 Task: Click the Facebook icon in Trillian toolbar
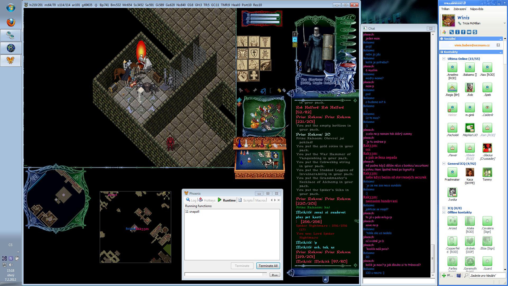click(x=463, y=32)
